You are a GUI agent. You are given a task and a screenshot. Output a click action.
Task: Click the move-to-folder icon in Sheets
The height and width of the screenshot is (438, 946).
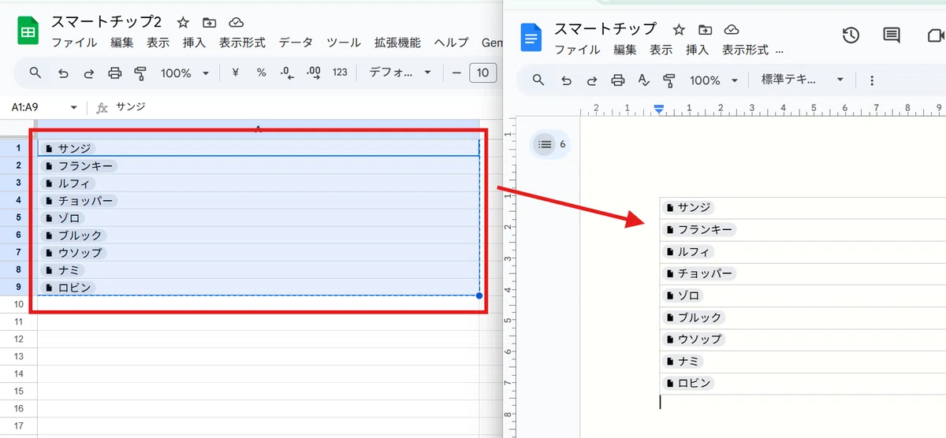pos(209,23)
